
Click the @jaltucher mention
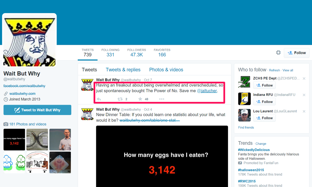[207, 91]
